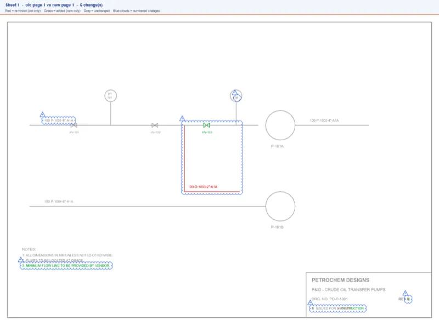Click green note 3 MINIMUM FLOW LINE
This screenshot has width=439, height=325.
[x=66, y=265]
